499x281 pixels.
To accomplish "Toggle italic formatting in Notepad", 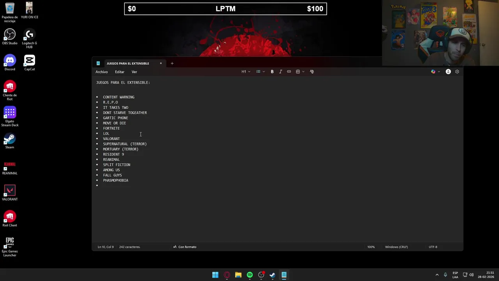I will pyautogui.click(x=280, y=72).
